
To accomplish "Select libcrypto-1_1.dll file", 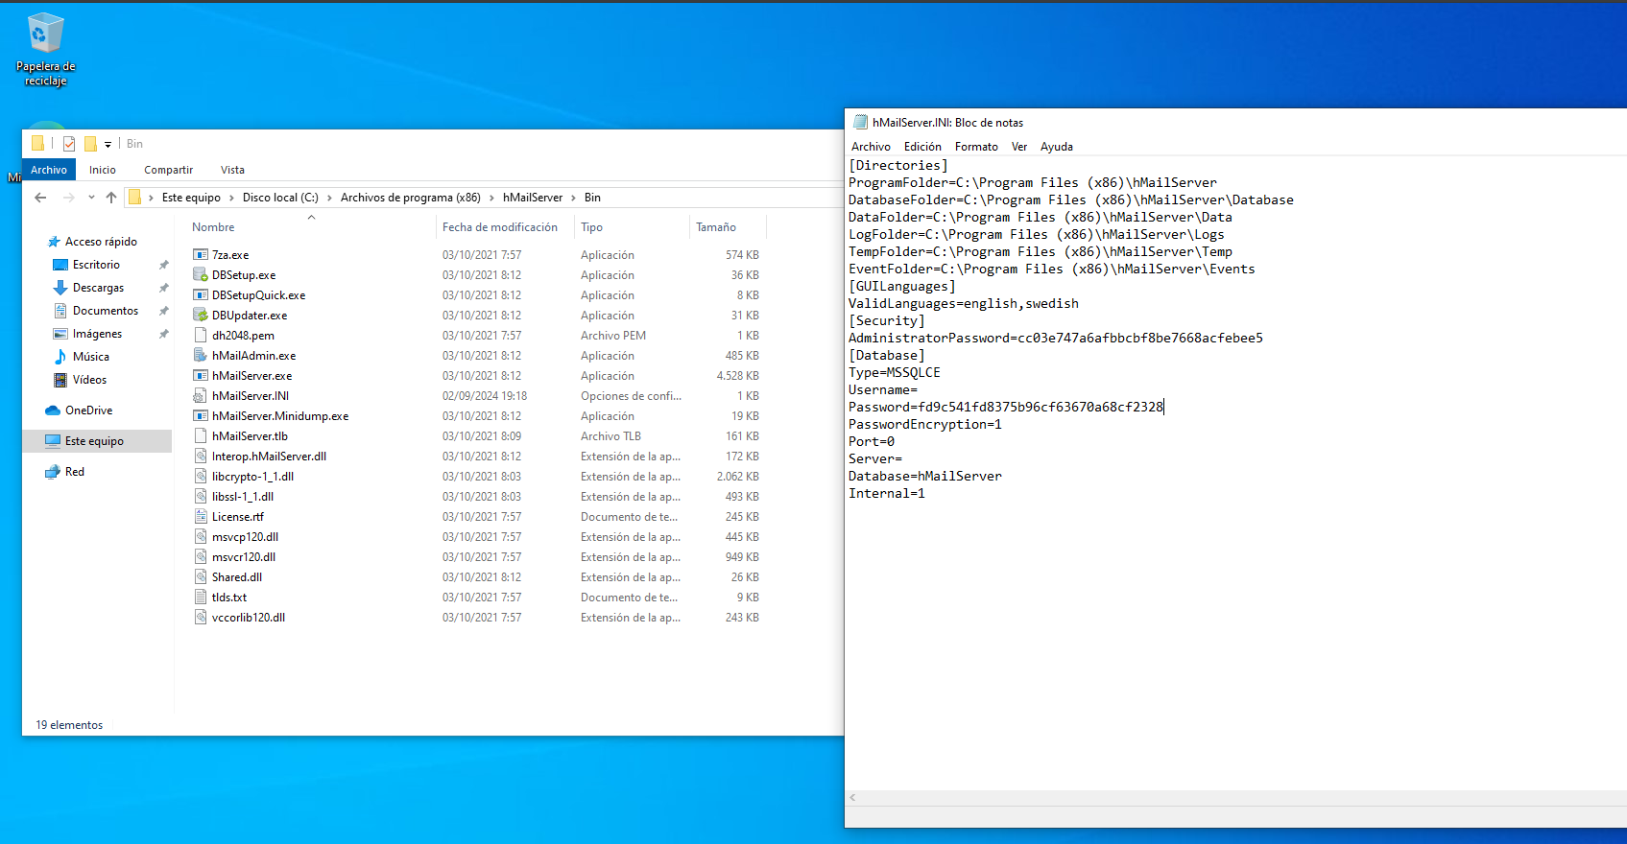I will tap(252, 477).
